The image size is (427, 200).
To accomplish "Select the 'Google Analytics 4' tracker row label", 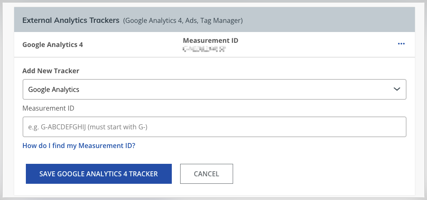I will pyautogui.click(x=53, y=44).
